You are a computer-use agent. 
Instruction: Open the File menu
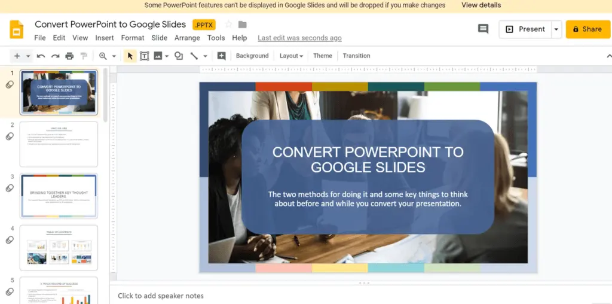click(x=40, y=38)
